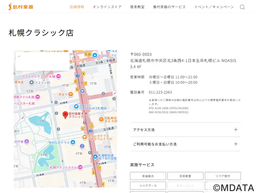
Task: Click the ローソン D-LIFEPLACE札幌店 map icon
Action: pos(76,106)
